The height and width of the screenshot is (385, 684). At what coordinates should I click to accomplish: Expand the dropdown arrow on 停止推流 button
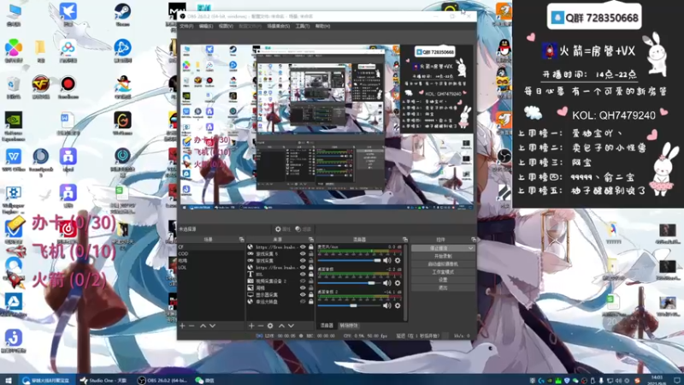click(x=471, y=248)
